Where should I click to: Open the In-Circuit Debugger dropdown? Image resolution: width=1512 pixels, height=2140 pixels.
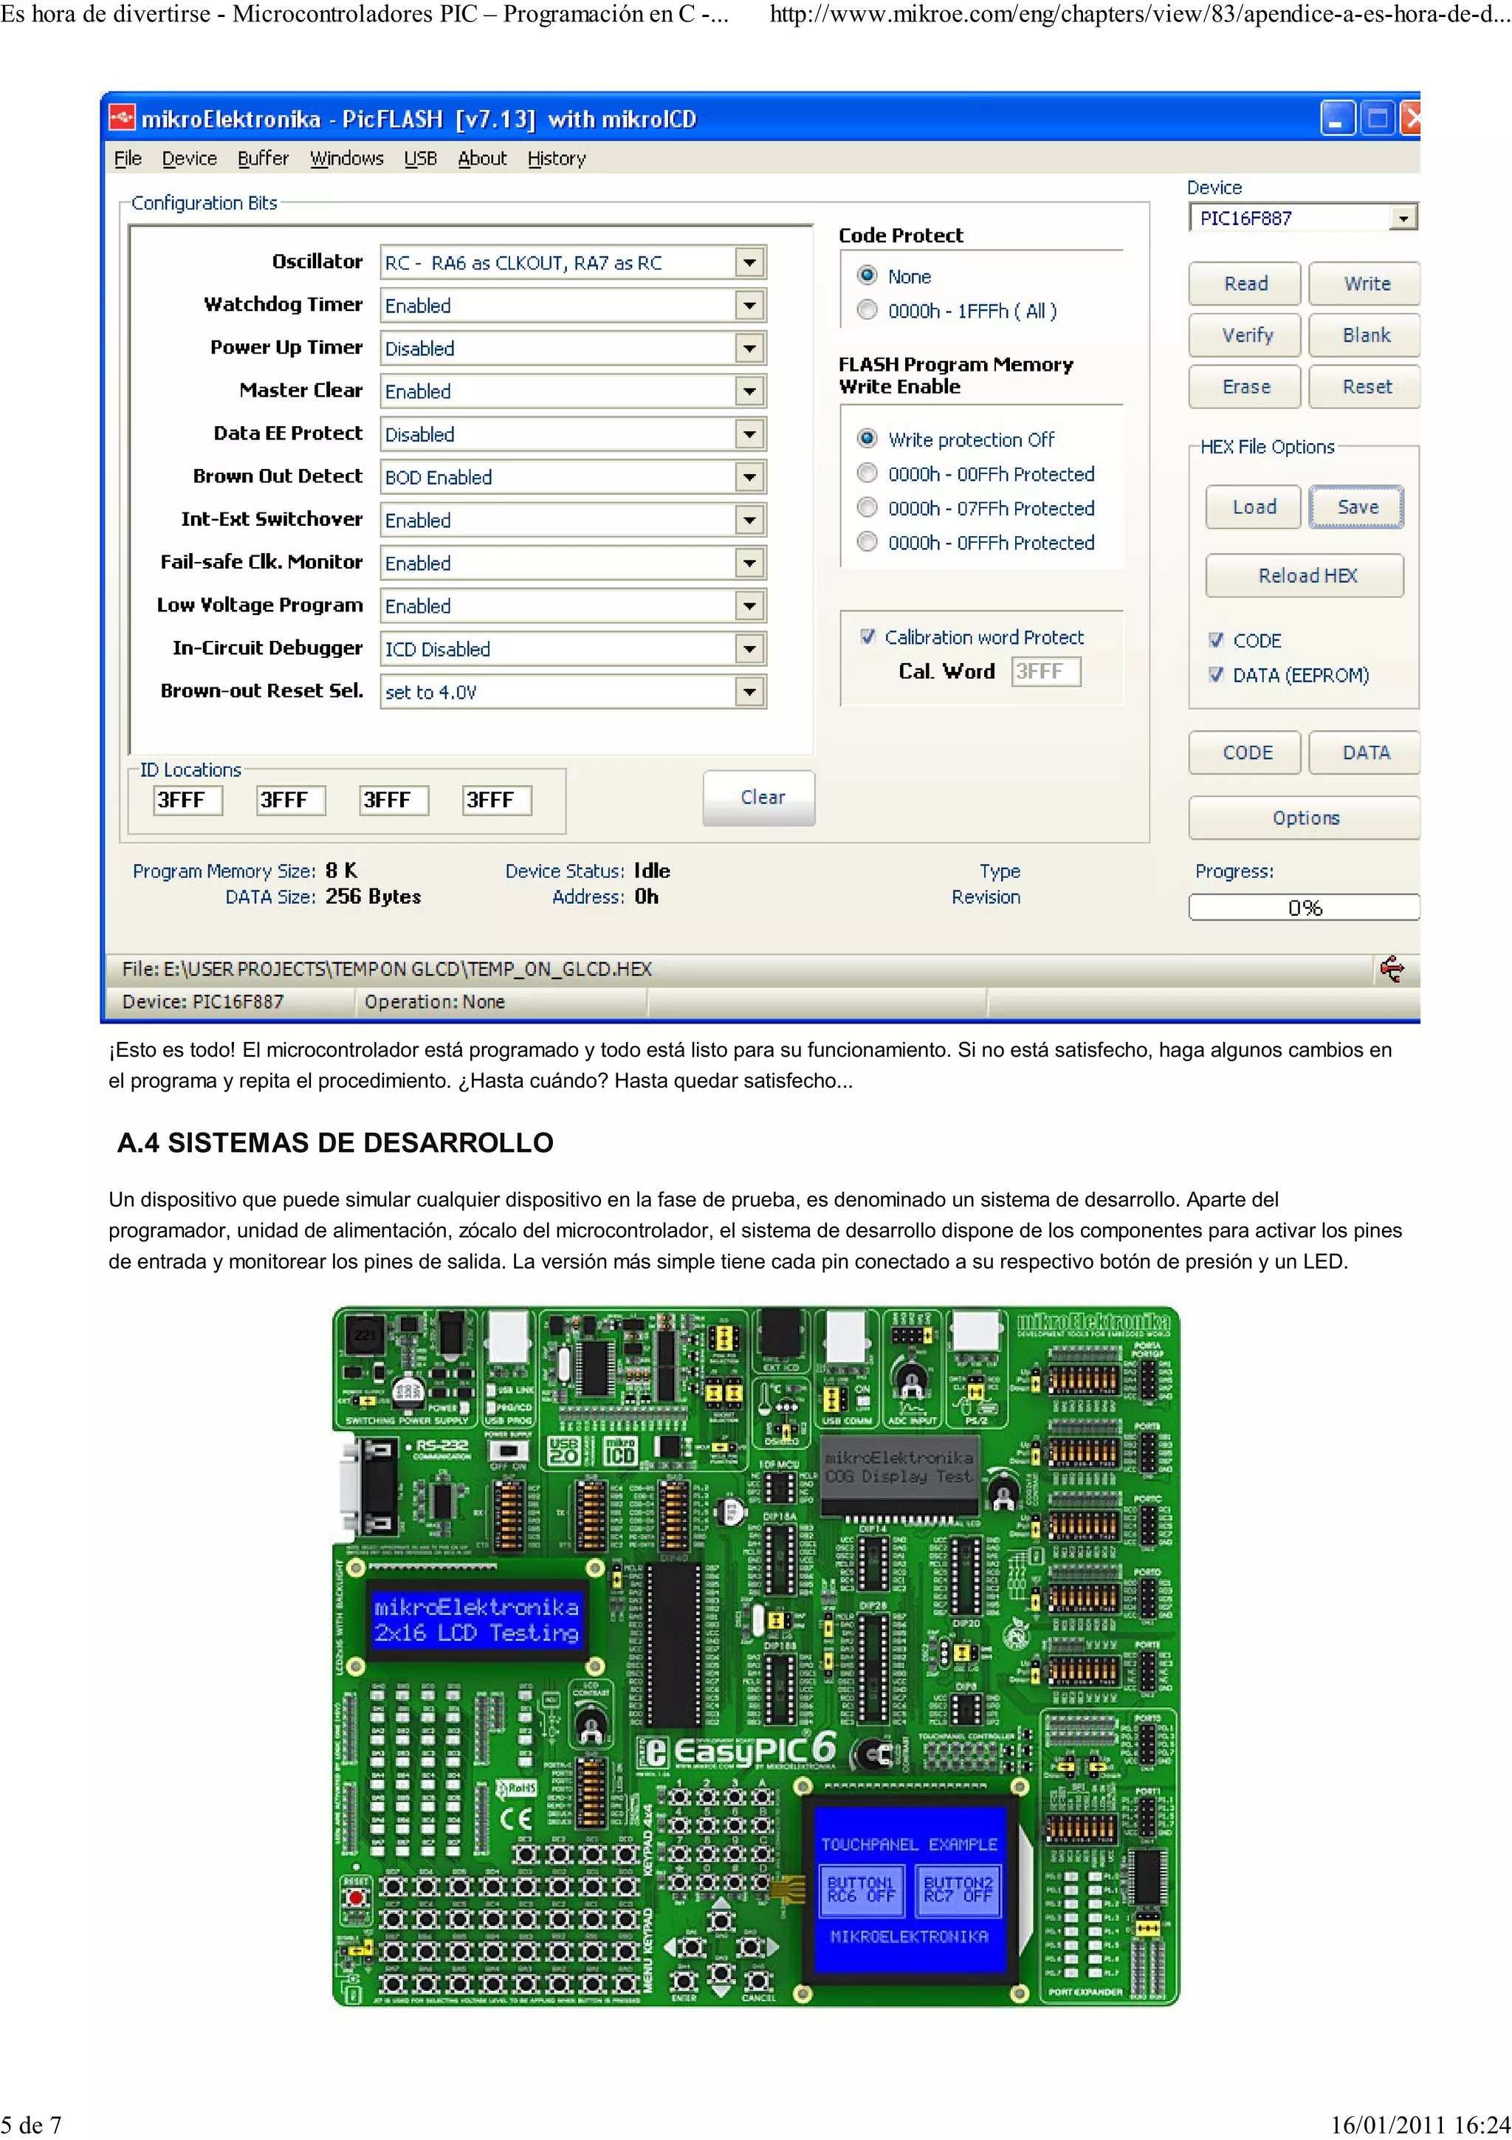pos(749,648)
